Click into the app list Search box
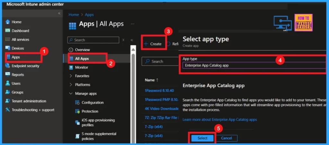Viewport: 329px width, 145px height. click(160, 61)
